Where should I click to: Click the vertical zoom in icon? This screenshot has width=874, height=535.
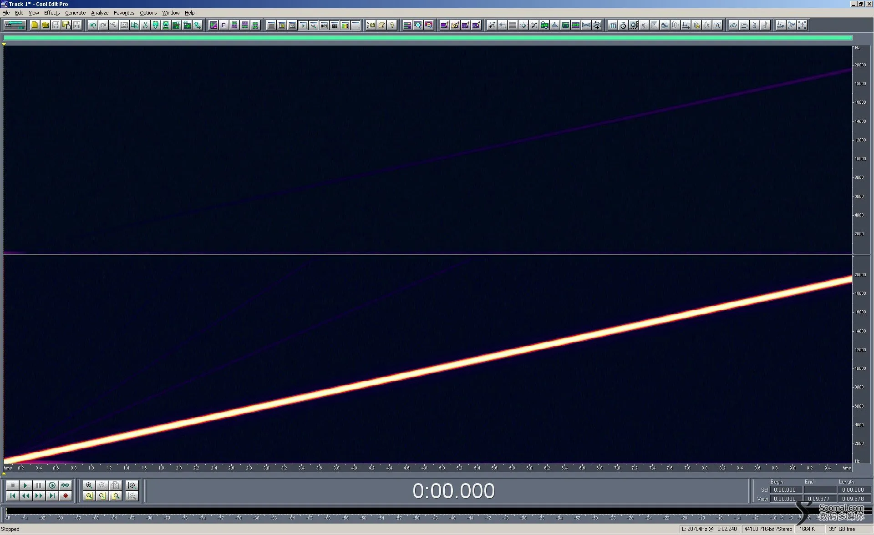point(132,485)
